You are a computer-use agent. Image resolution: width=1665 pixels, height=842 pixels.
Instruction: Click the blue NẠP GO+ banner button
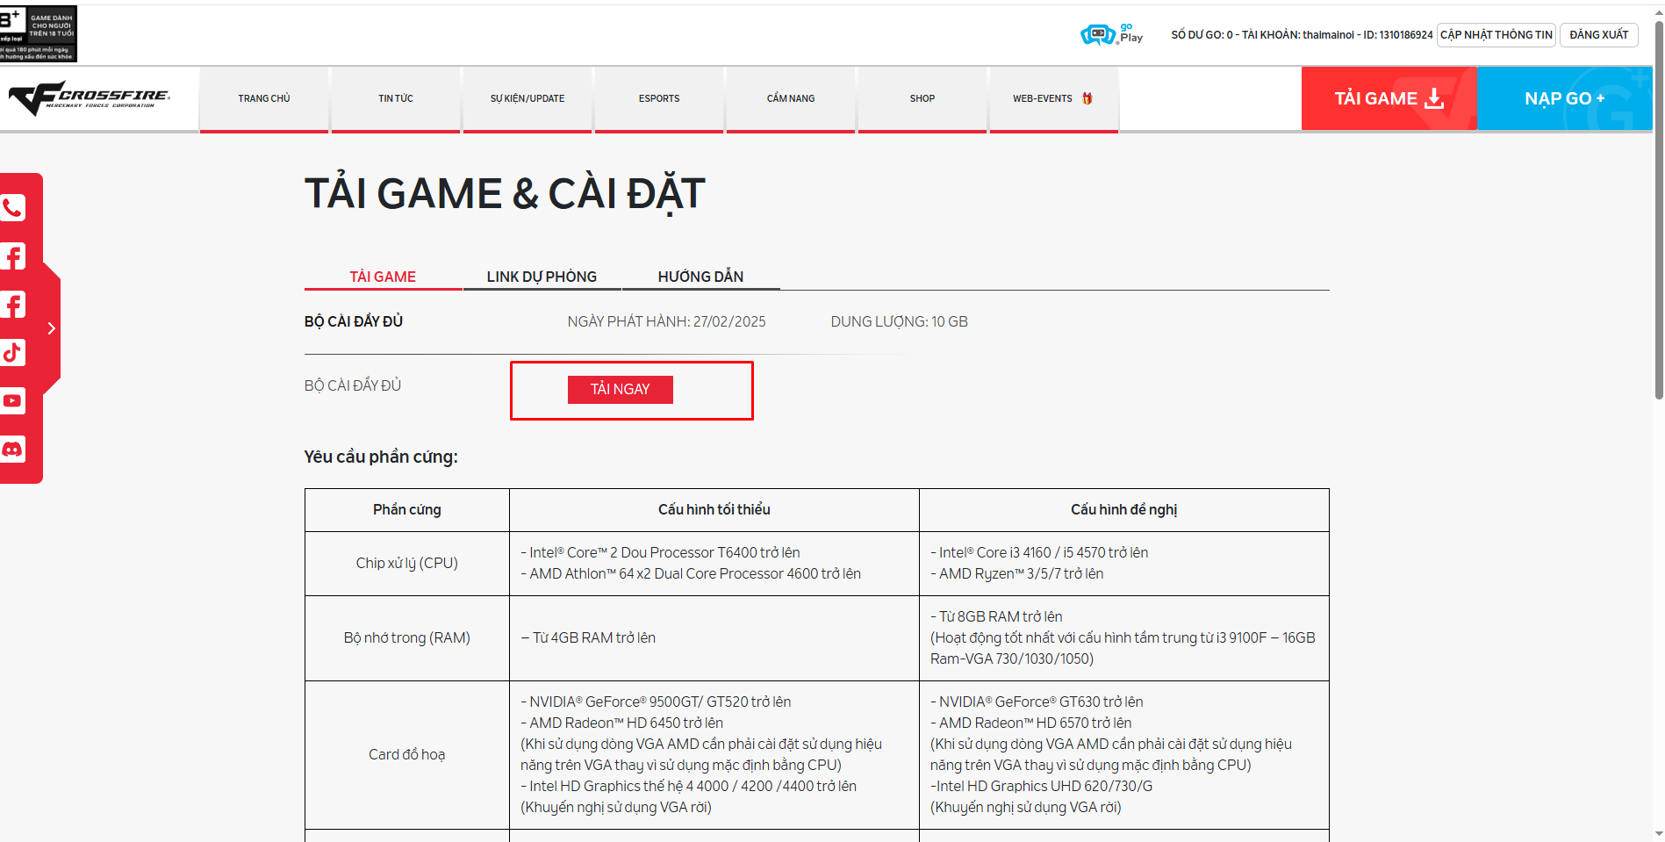(x=1564, y=98)
